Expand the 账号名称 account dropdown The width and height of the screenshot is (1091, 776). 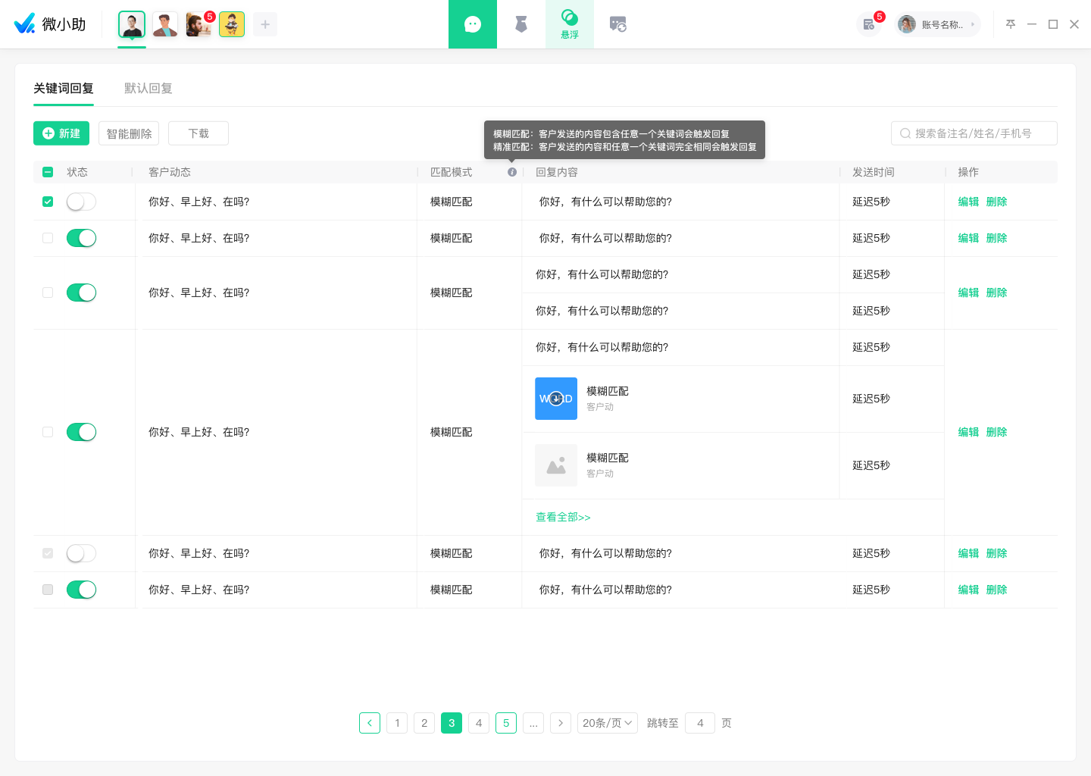coord(938,24)
